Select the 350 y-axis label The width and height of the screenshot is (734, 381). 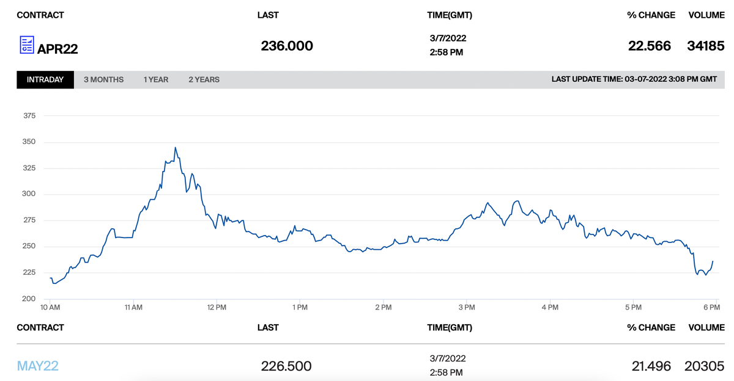[29, 142]
